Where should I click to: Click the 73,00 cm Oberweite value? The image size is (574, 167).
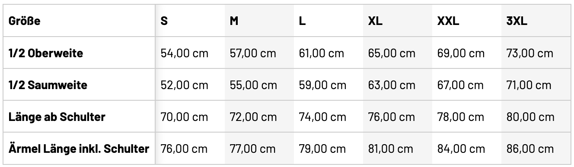pos(529,53)
